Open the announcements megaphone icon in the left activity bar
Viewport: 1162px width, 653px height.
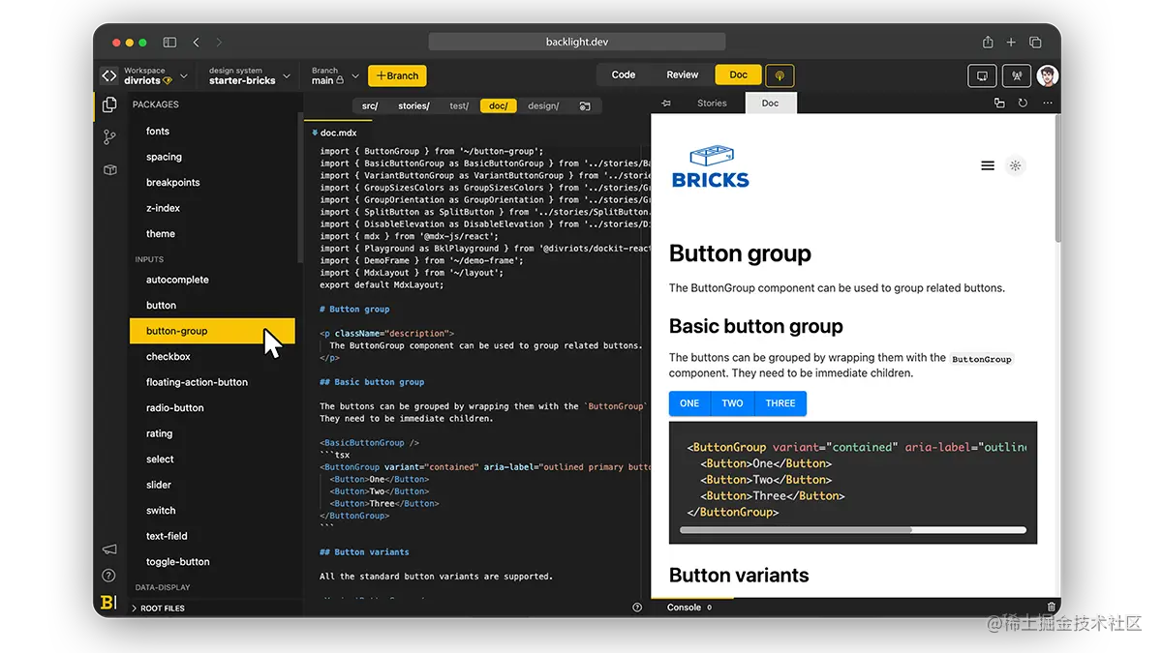109,549
